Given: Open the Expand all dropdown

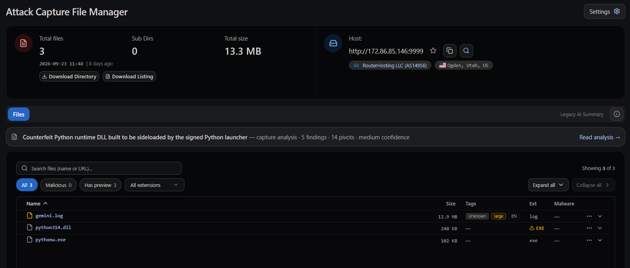Looking at the screenshot, I should [548, 185].
